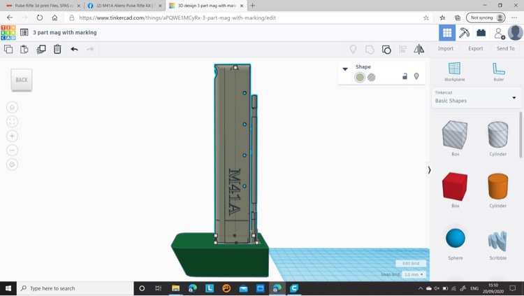Paste from clipboard icon
This screenshot has width=524, height=296.
(x=24, y=49)
